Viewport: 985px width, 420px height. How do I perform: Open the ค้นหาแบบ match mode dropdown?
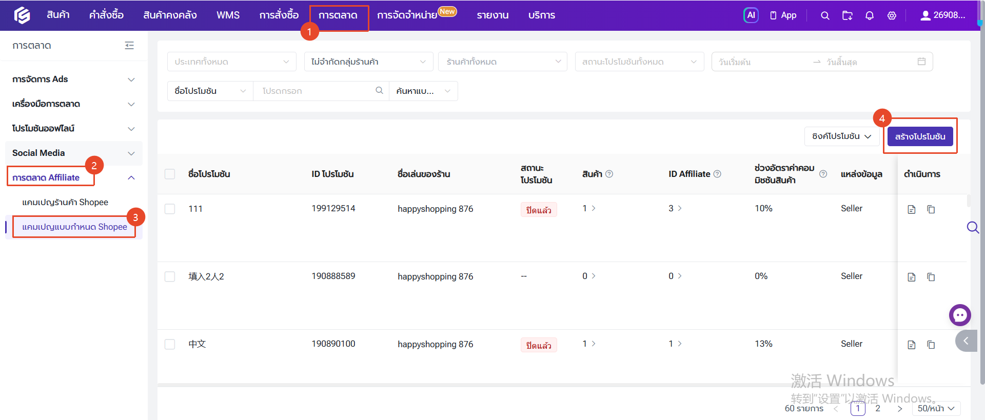tap(423, 91)
